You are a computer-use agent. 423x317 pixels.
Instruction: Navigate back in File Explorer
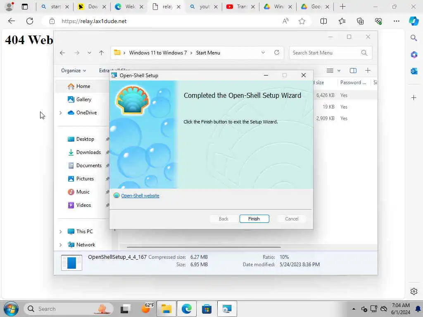62,53
